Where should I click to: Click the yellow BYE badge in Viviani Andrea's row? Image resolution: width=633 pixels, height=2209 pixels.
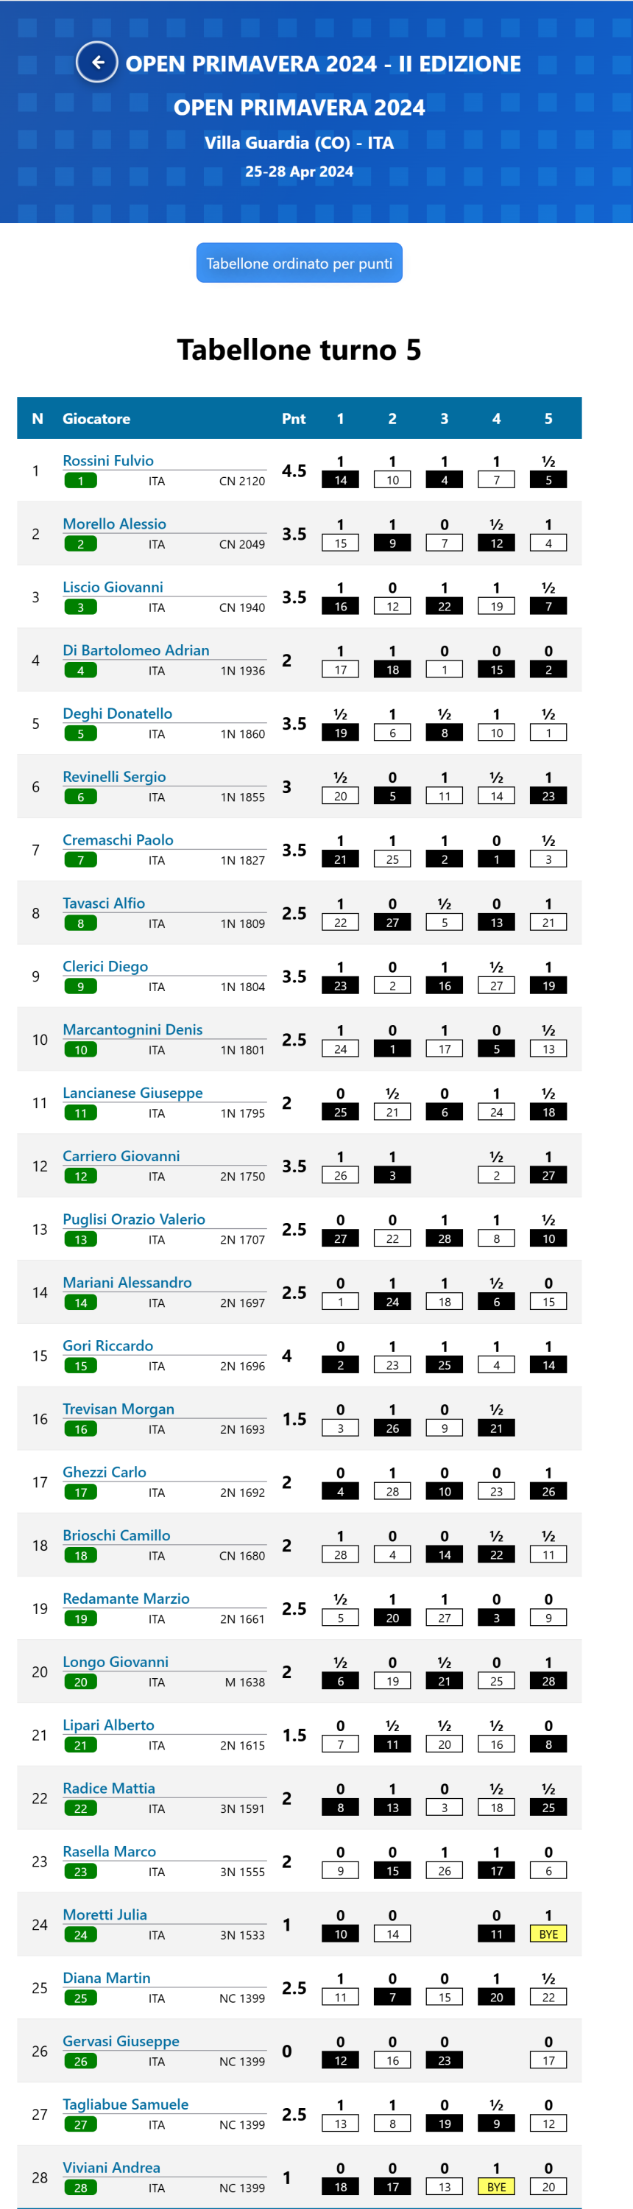point(496,2187)
